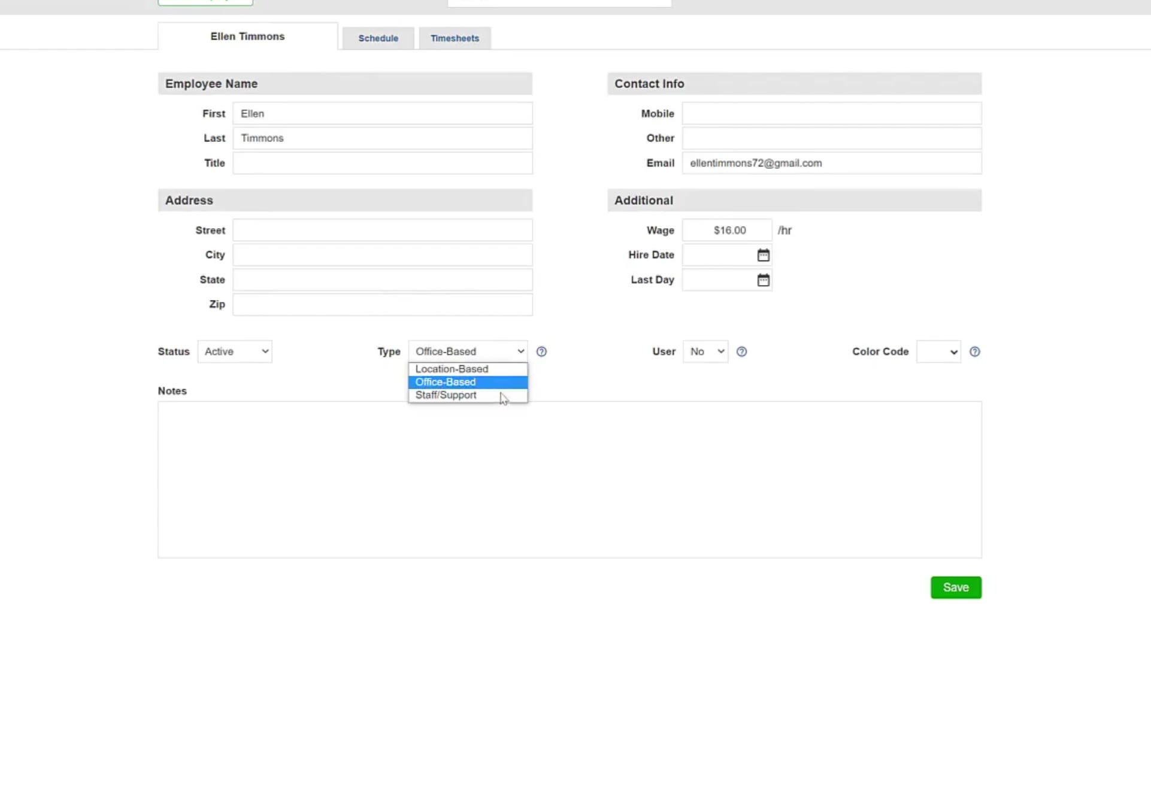
Task: Click the help icon next to Type
Action: (x=541, y=351)
